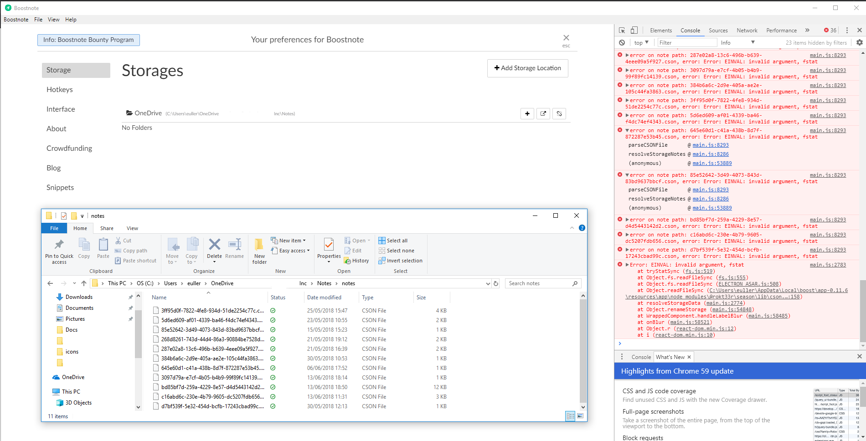Close preferences with the X esc button
Image resolution: width=866 pixels, height=441 pixels.
[566, 40]
